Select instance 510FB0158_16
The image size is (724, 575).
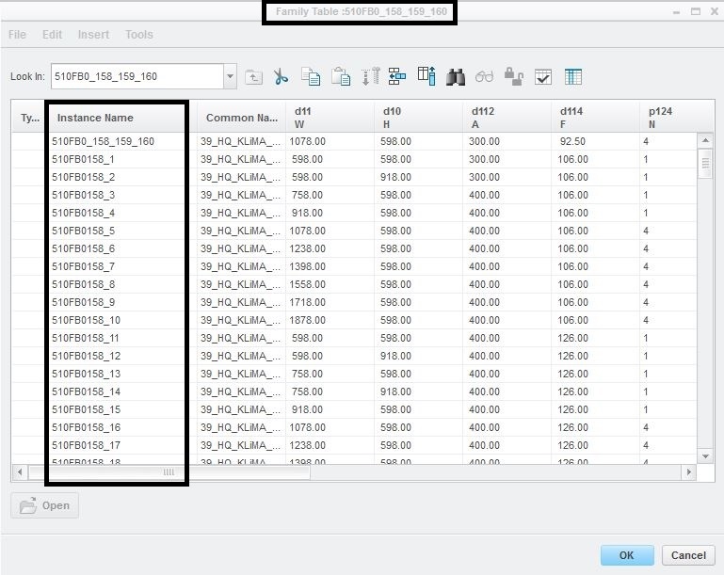(86, 428)
